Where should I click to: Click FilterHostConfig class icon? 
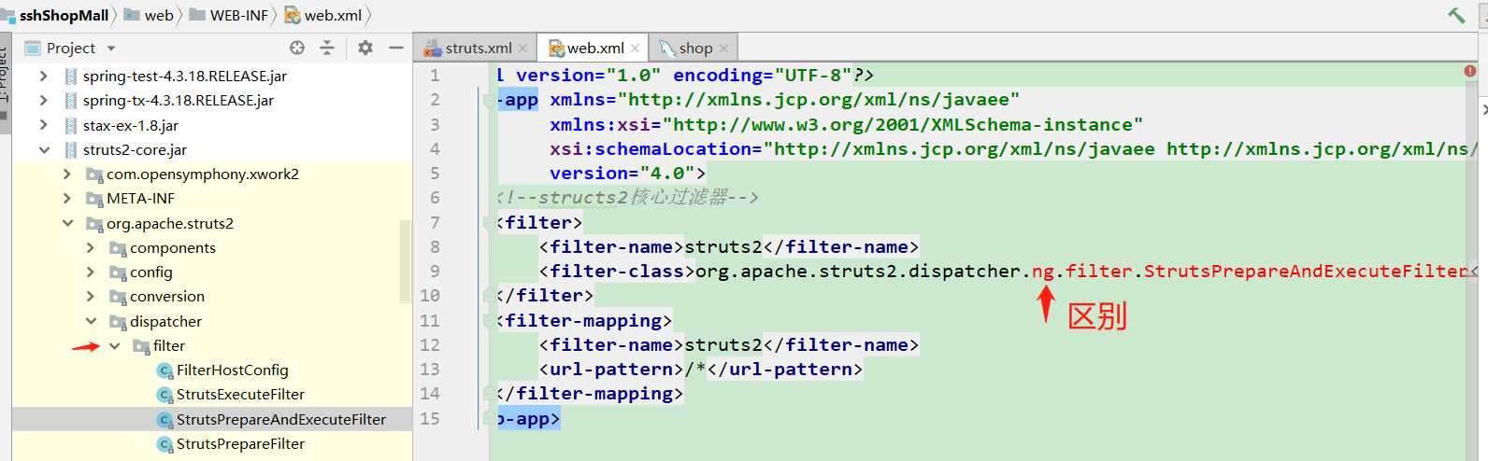pyautogui.click(x=165, y=370)
